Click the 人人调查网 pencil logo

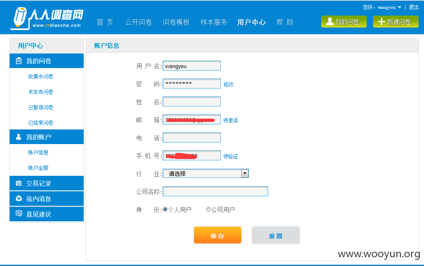pyautogui.click(x=47, y=18)
